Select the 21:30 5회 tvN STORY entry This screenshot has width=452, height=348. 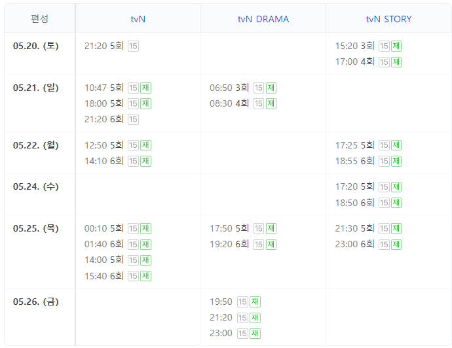point(355,228)
